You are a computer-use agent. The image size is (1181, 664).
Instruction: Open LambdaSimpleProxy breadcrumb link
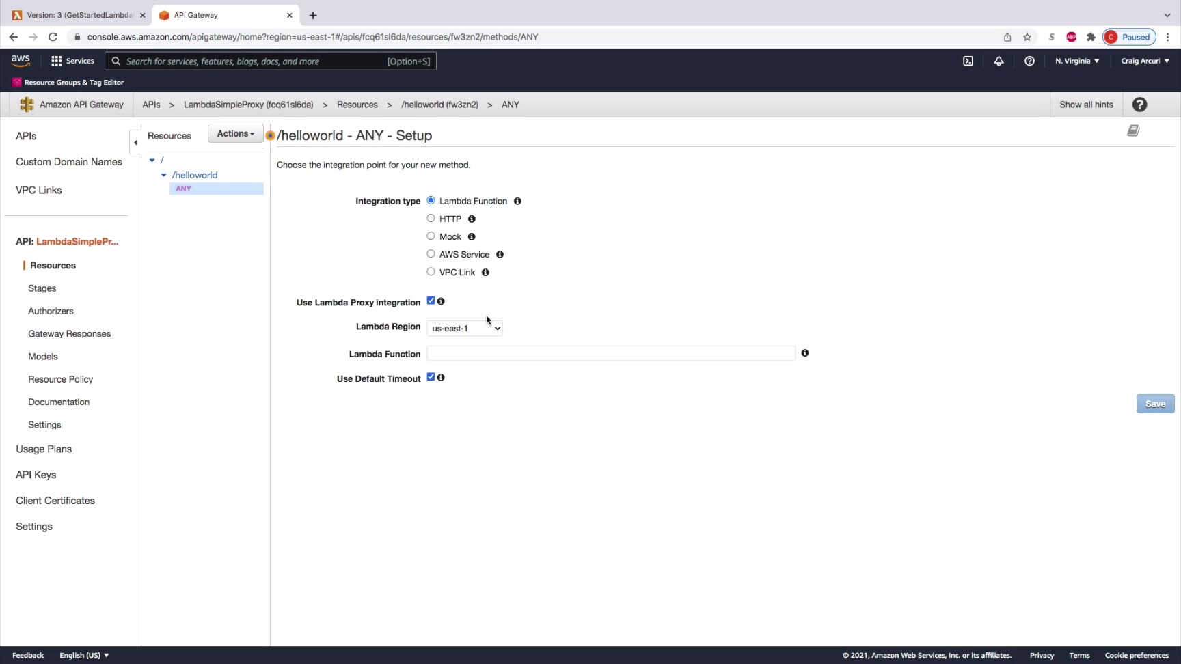248,105
